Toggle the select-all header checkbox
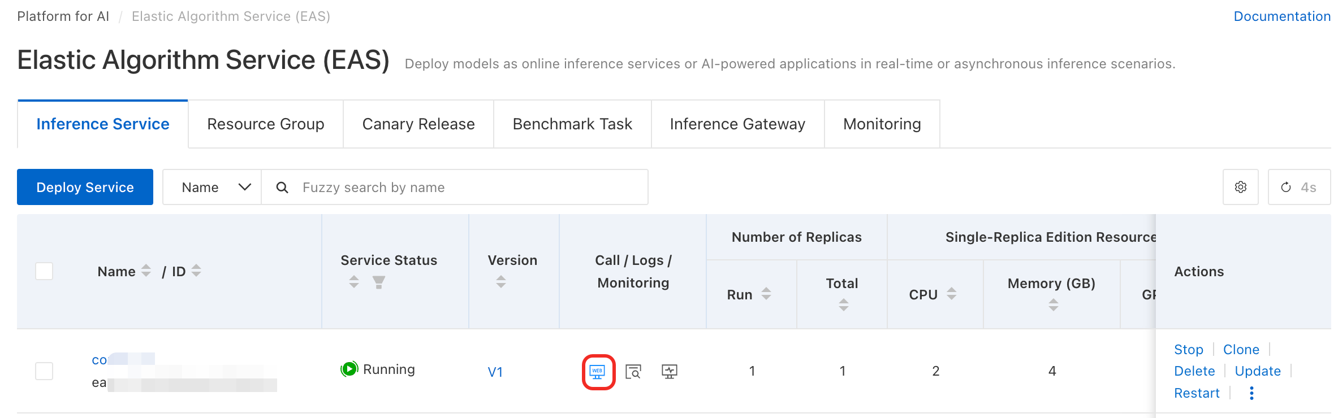The height and width of the screenshot is (418, 1338). click(x=44, y=271)
